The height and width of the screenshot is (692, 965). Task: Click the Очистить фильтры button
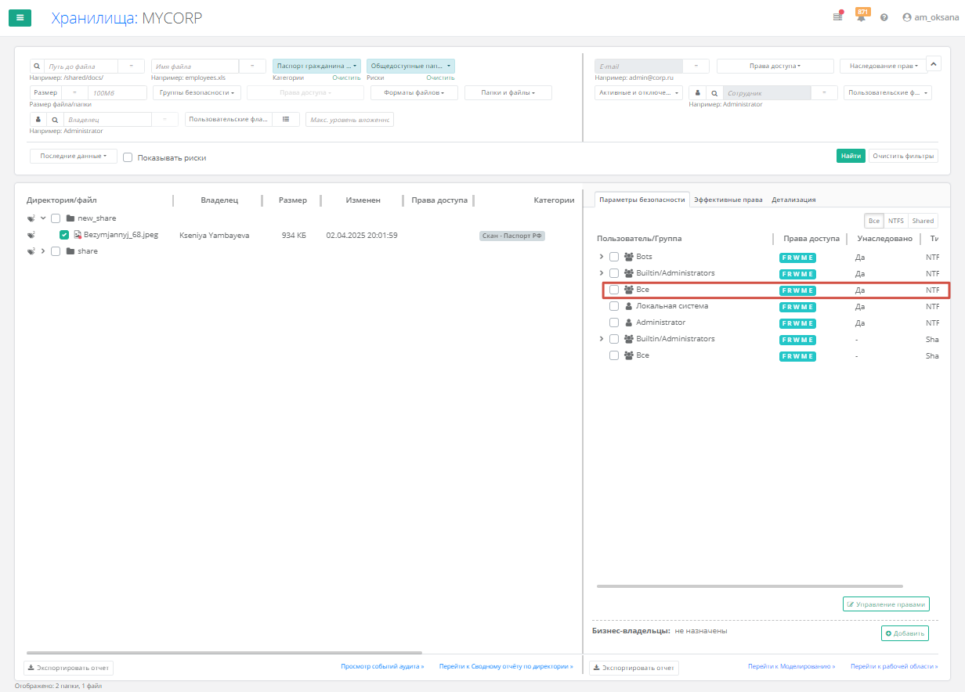[x=904, y=156]
